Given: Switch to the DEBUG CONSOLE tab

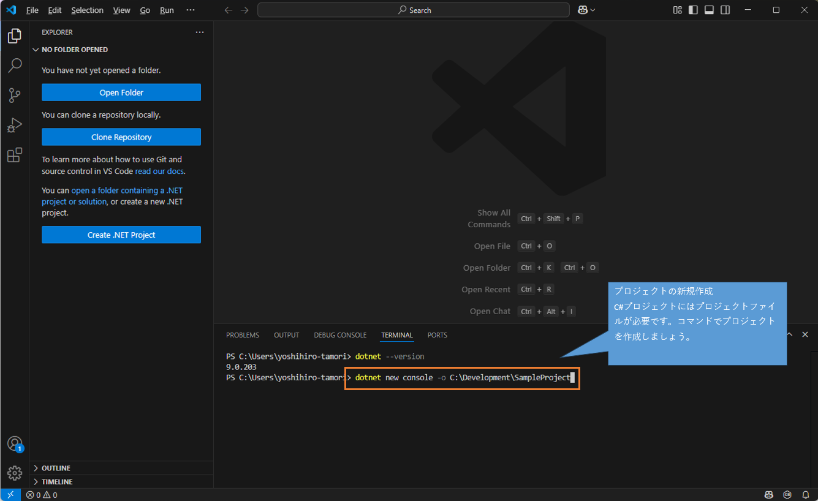Looking at the screenshot, I should coord(339,335).
